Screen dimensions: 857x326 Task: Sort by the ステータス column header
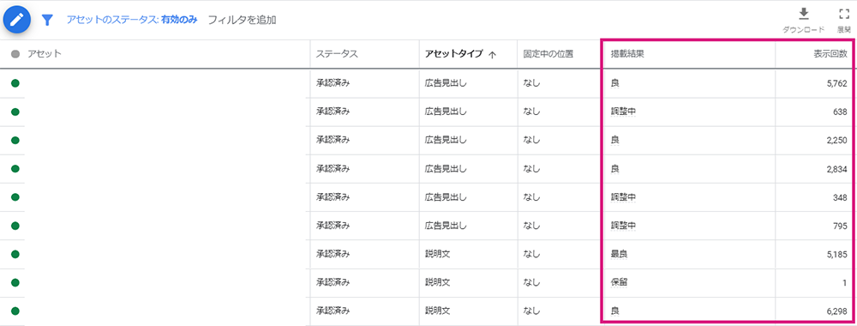pos(337,54)
